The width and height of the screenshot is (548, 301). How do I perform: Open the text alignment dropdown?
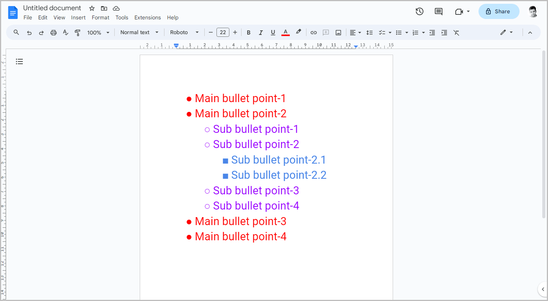pyautogui.click(x=355, y=33)
